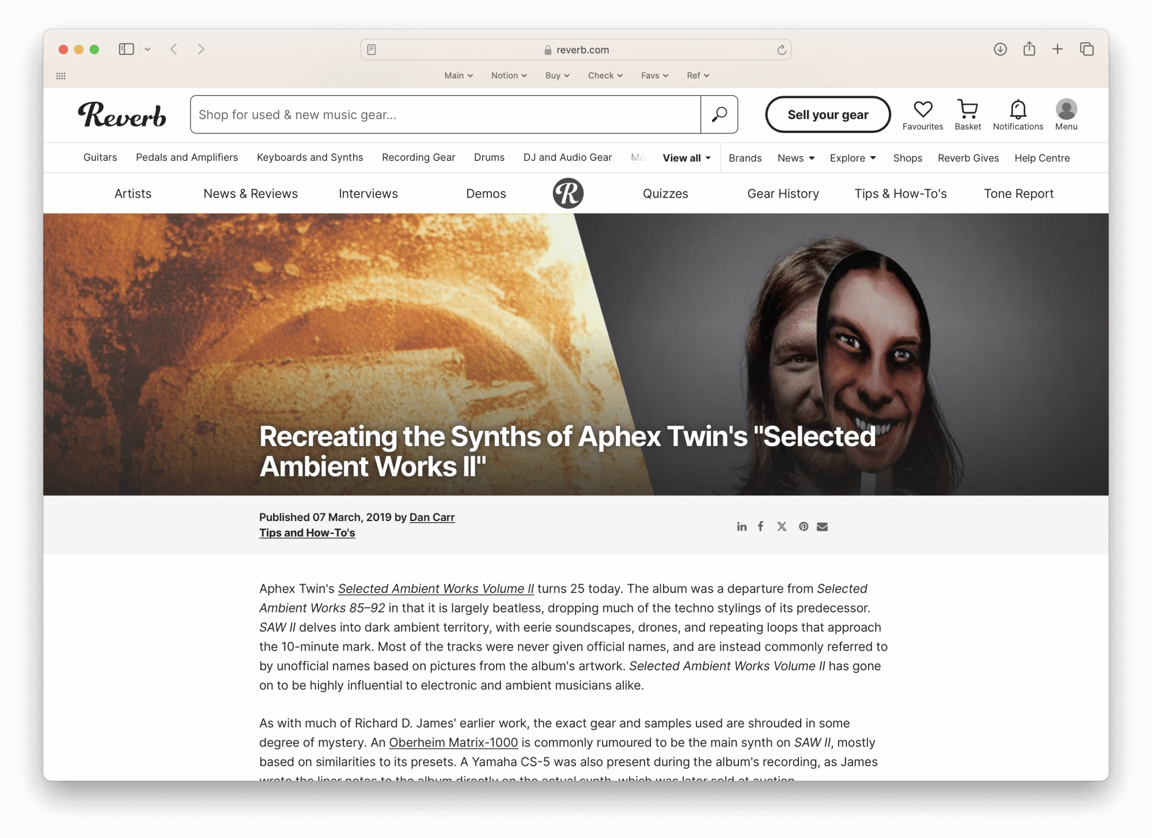The height and width of the screenshot is (838, 1152).
Task: Share article on LinkedIn
Action: pyautogui.click(x=742, y=527)
